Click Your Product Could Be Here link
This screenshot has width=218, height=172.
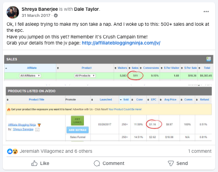[x=125, y=109]
